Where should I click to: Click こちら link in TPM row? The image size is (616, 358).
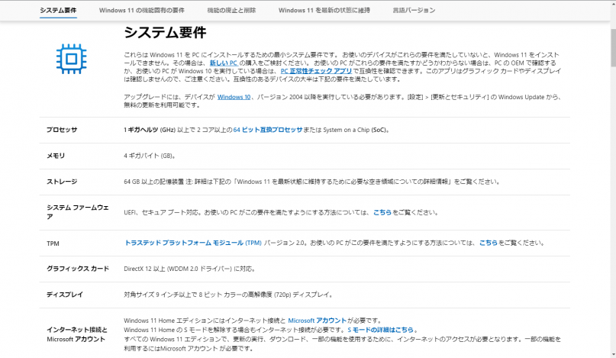[489, 244]
